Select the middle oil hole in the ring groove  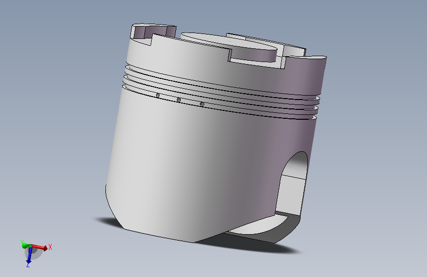point(179,100)
